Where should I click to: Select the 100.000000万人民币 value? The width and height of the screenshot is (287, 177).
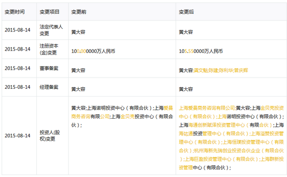tap(93, 51)
